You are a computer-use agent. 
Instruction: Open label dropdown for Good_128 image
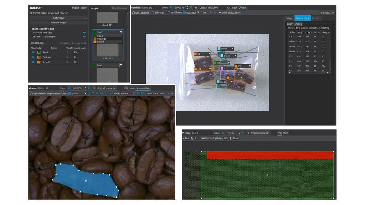(x=121, y=32)
